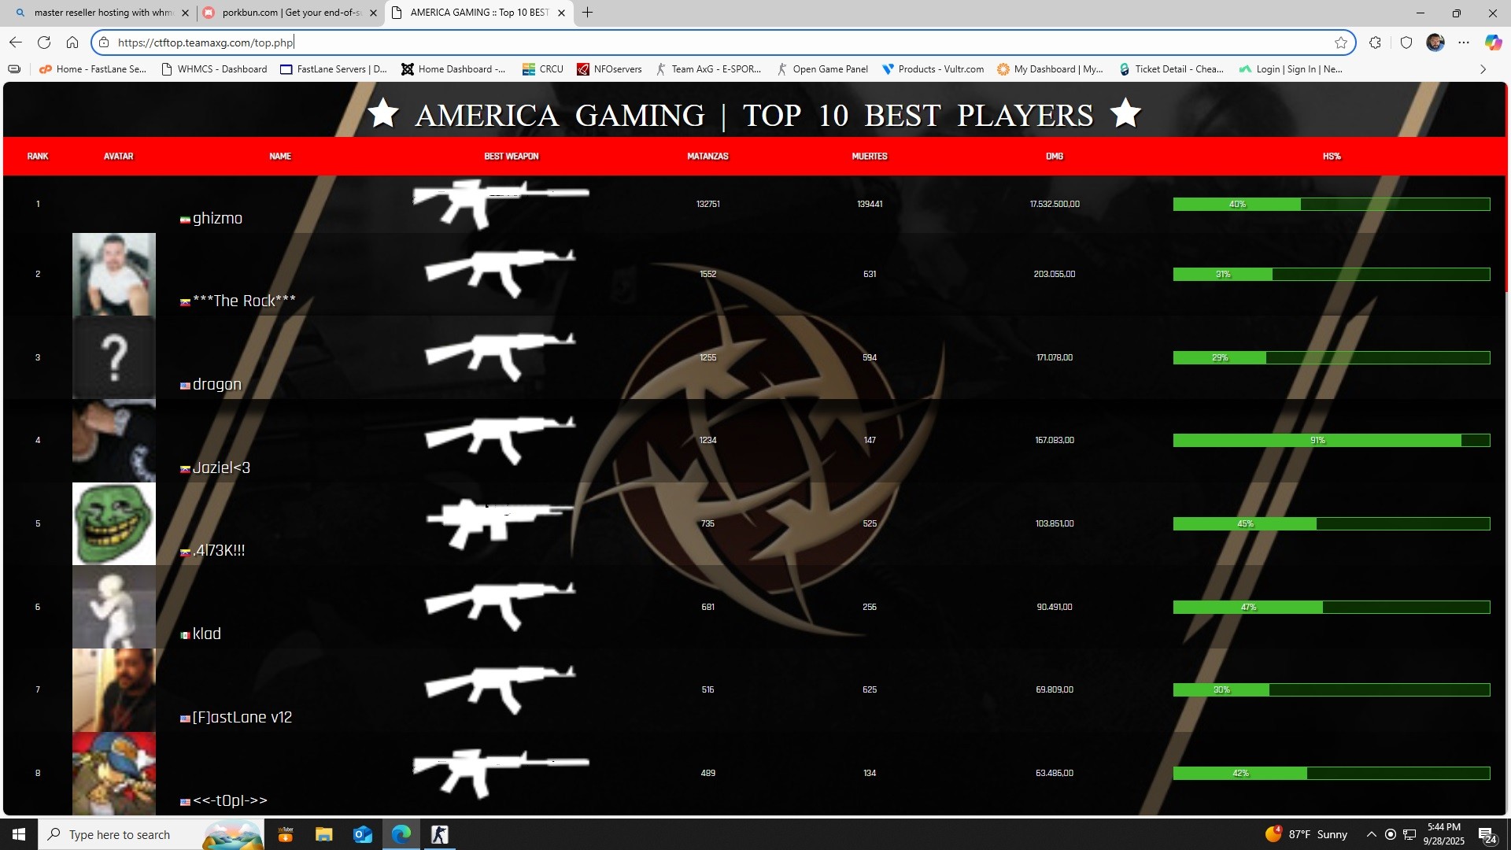Show hidden system tray icons
Image resolution: width=1511 pixels, height=850 pixels.
coord(1371,834)
